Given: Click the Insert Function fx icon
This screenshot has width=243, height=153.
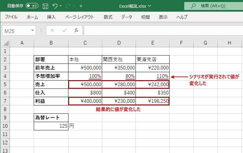Looking at the screenshot, I should click(x=76, y=30).
